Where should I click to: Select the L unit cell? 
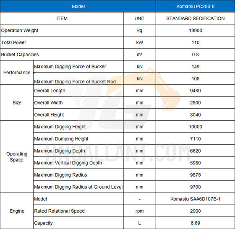(x=139, y=223)
